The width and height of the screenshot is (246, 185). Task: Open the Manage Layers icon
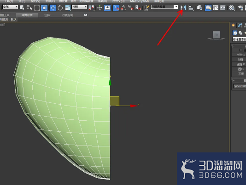click(x=199, y=7)
